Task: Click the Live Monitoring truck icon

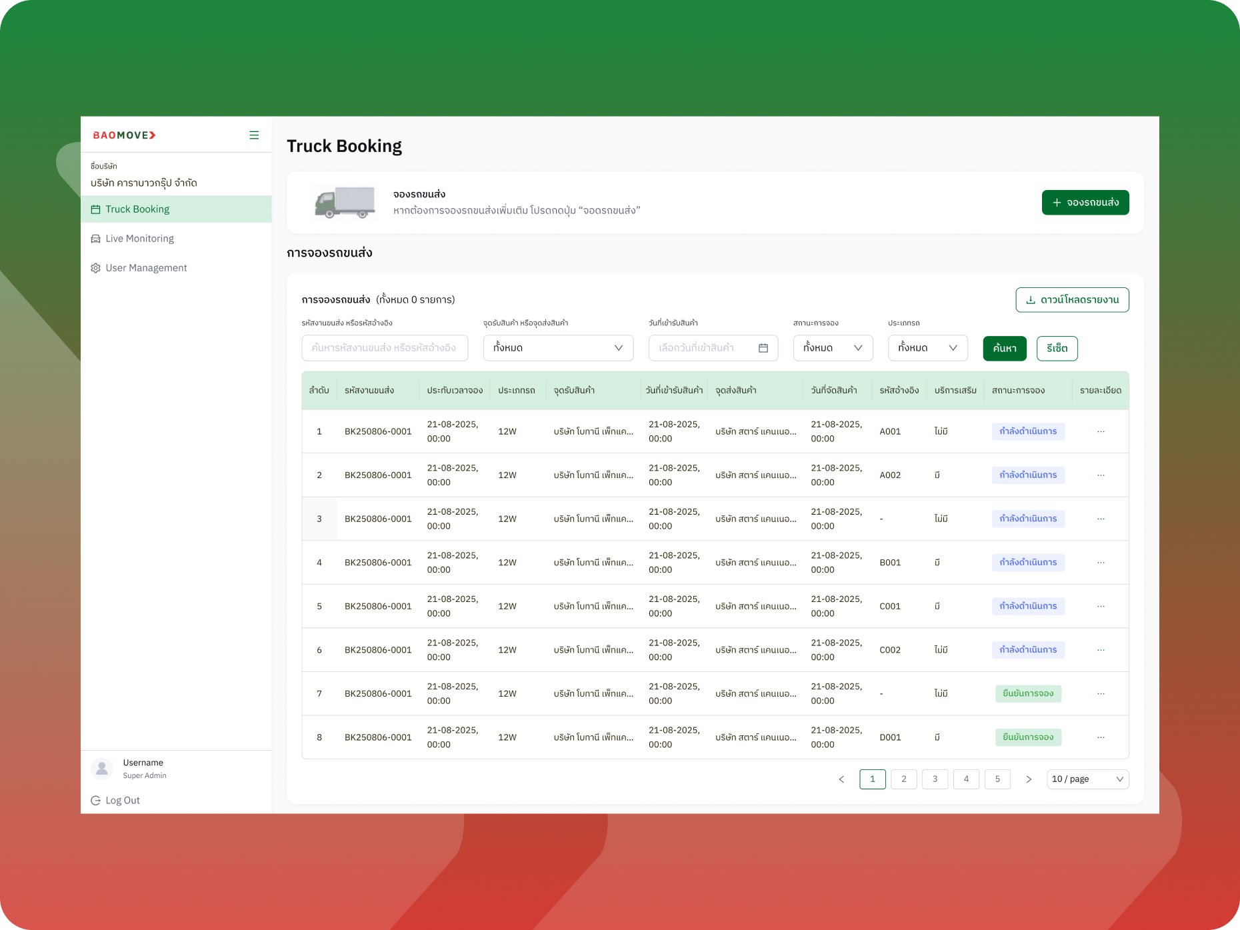Action: [x=95, y=238]
